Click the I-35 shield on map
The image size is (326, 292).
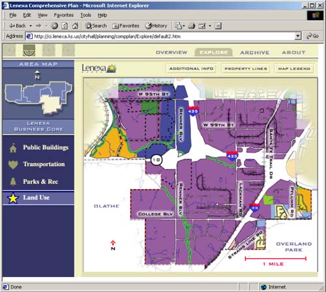[254, 207]
